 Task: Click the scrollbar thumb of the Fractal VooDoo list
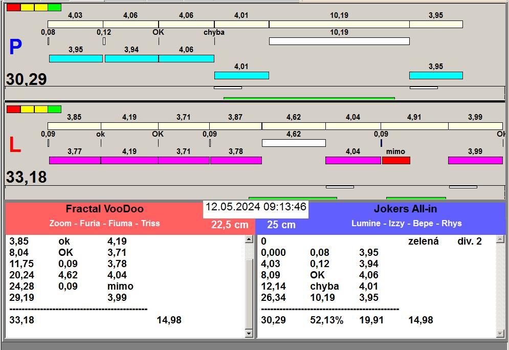point(249,294)
